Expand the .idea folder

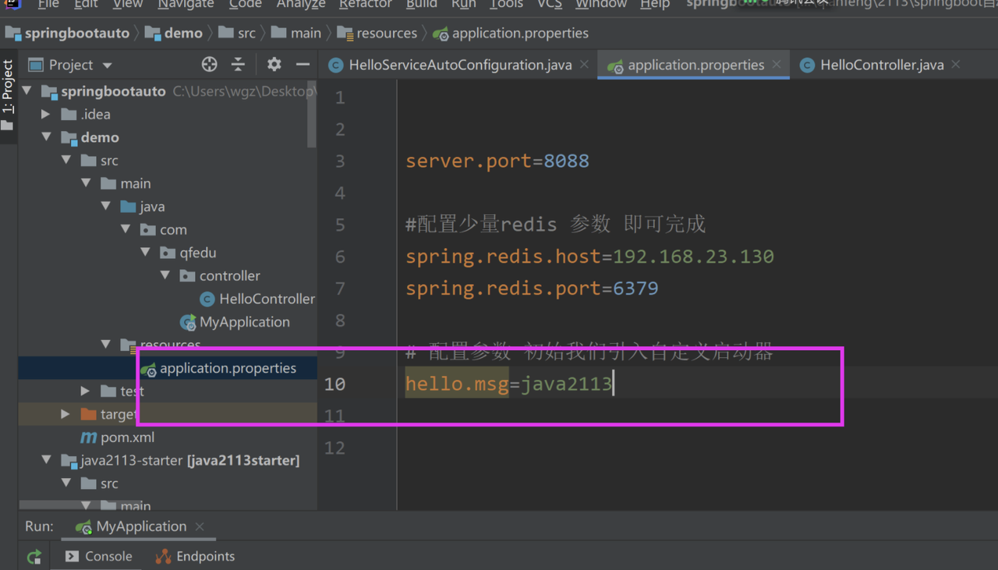pyautogui.click(x=46, y=114)
